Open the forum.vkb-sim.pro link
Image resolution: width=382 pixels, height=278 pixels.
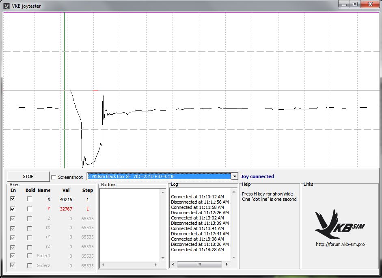point(340,244)
